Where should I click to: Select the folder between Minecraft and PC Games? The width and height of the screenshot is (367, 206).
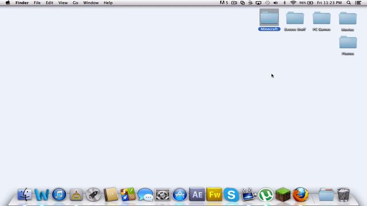295,21
